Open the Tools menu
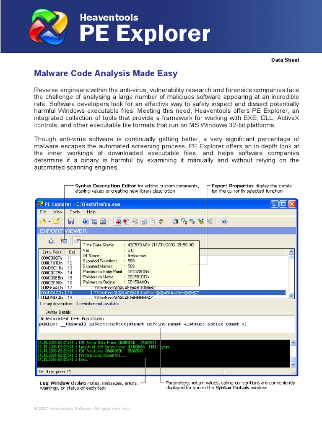The height and width of the screenshot is (429, 322). point(75,212)
